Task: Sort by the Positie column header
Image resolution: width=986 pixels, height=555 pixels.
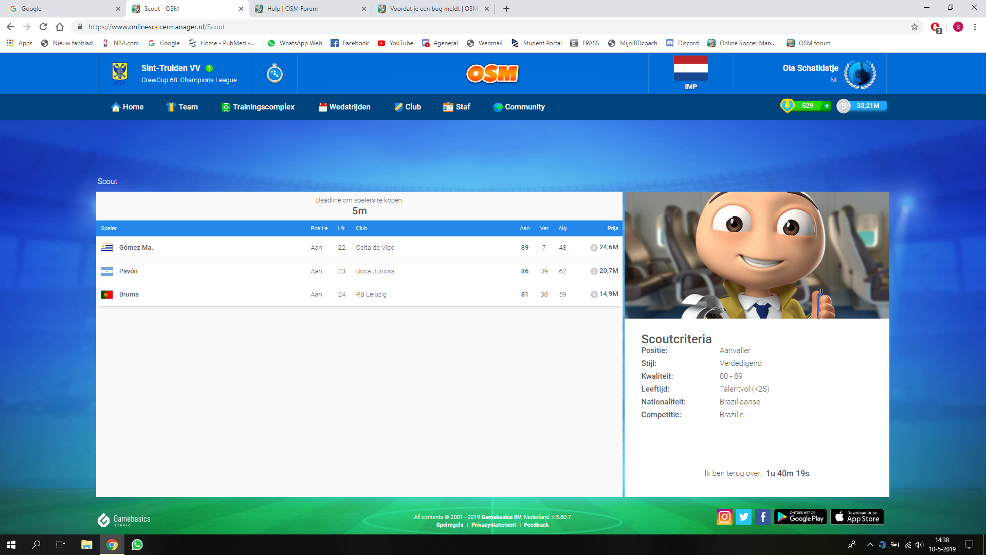Action: click(x=319, y=228)
